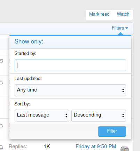
Task: Click the 1K replies count
Action: [47, 146]
